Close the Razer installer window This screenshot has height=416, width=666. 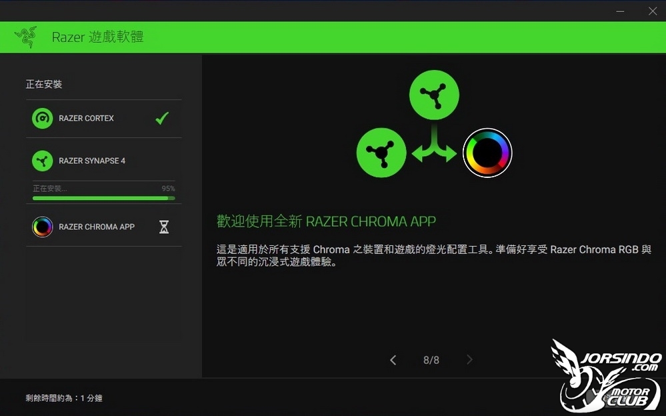click(653, 11)
